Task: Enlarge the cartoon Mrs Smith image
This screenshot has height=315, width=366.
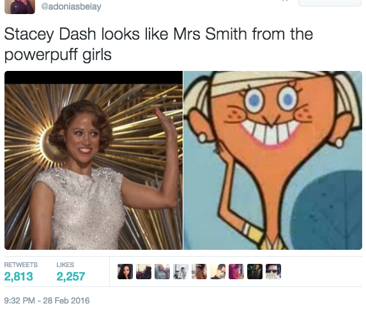Action: [x=273, y=160]
